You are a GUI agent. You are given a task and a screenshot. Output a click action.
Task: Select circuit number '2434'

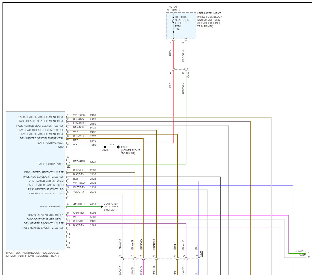(93, 187)
